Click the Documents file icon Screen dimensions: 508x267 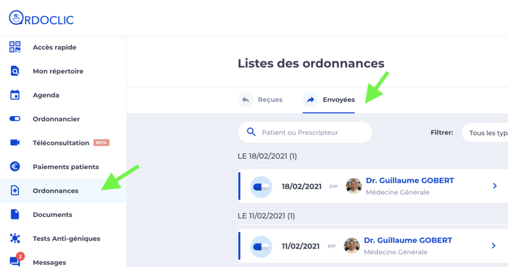coord(15,214)
